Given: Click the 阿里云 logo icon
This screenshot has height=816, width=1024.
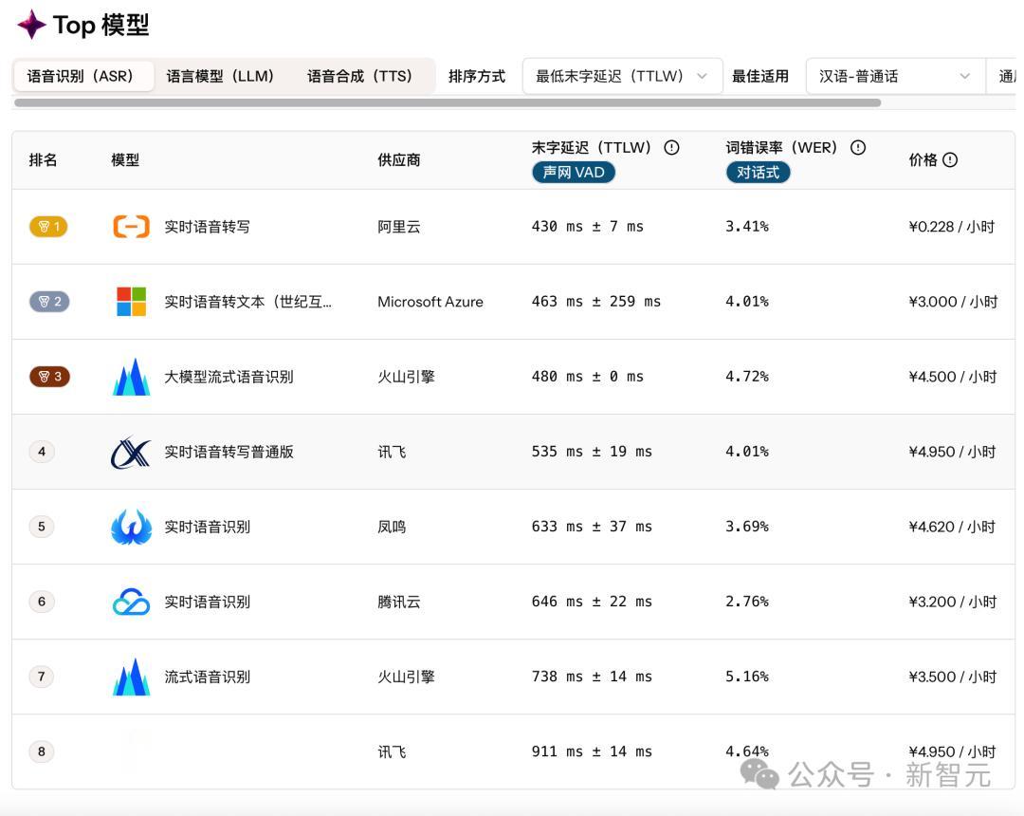Looking at the screenshot, I should (131, 227).
